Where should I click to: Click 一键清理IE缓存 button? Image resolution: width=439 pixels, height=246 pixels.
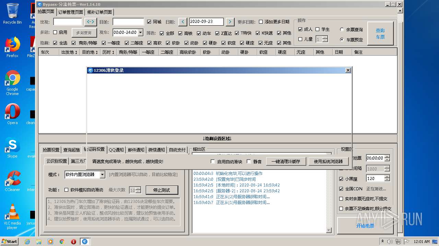(286, 162)
